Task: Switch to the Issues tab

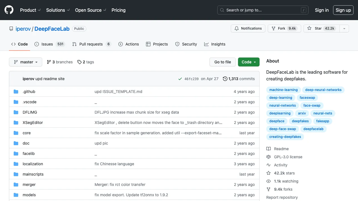Action: 50,44
